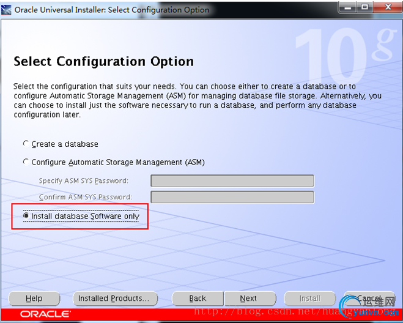Click the Select Configuration Option heading

103,61
